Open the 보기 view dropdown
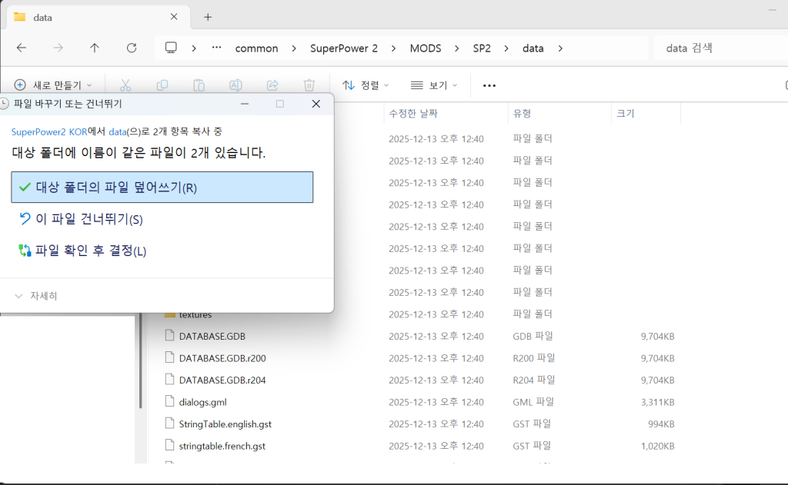788x485 pixels. [434, 85]
